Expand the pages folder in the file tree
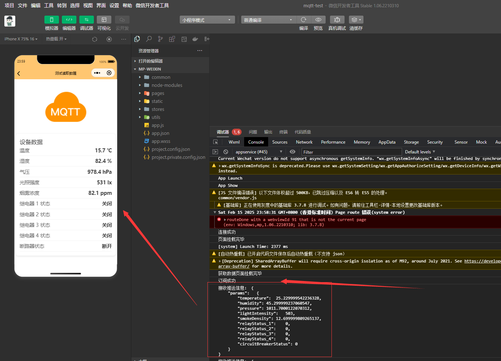501x361 pixels. 158,93
